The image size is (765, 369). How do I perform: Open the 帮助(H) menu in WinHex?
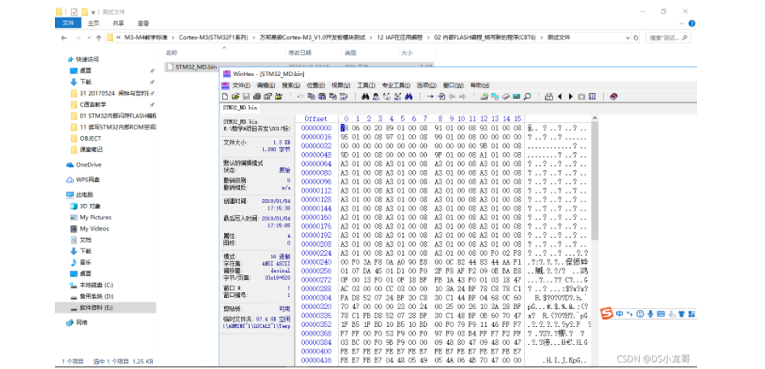[480, 86]
